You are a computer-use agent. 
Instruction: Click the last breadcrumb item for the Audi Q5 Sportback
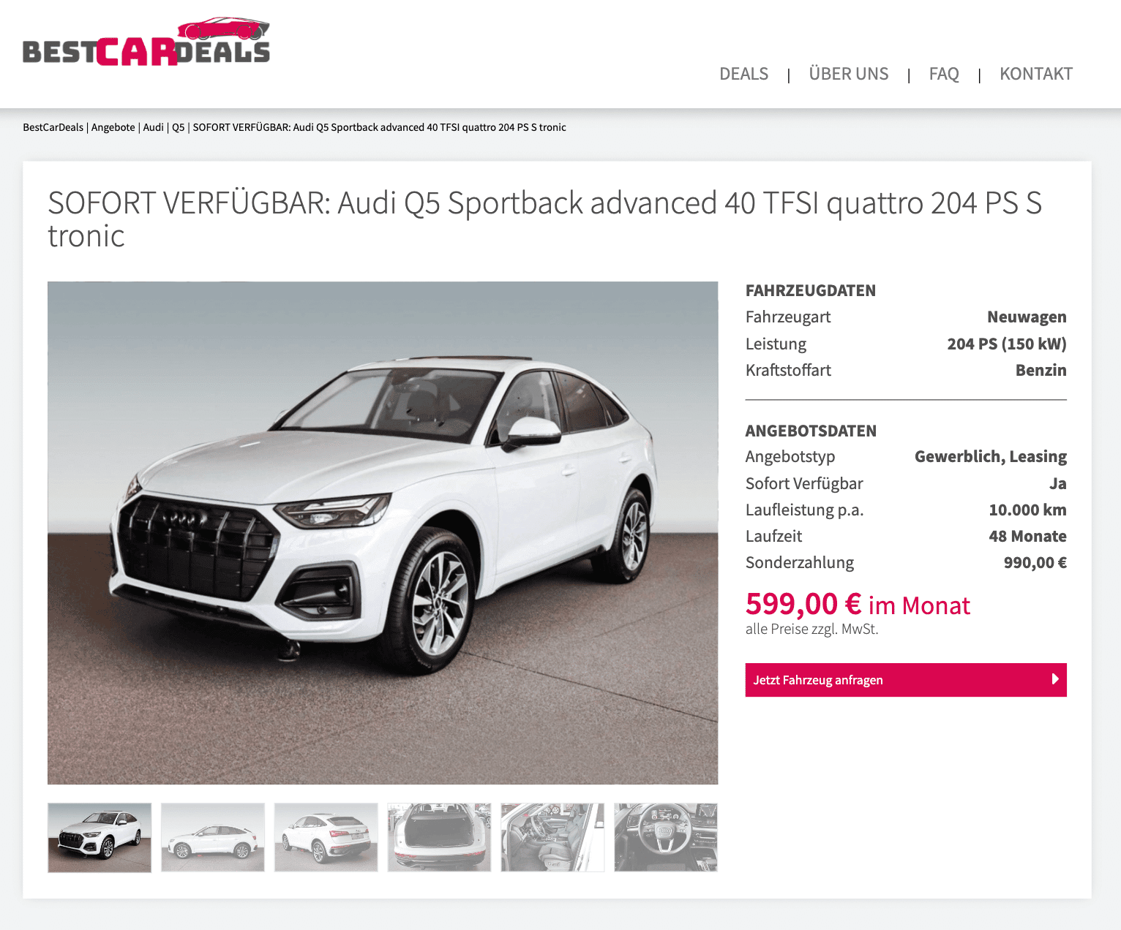(x=379, y=127)
